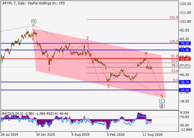Click the blue 71.90 price tag
The width and height of the screenshot is (194, 138).
[185, 50]
